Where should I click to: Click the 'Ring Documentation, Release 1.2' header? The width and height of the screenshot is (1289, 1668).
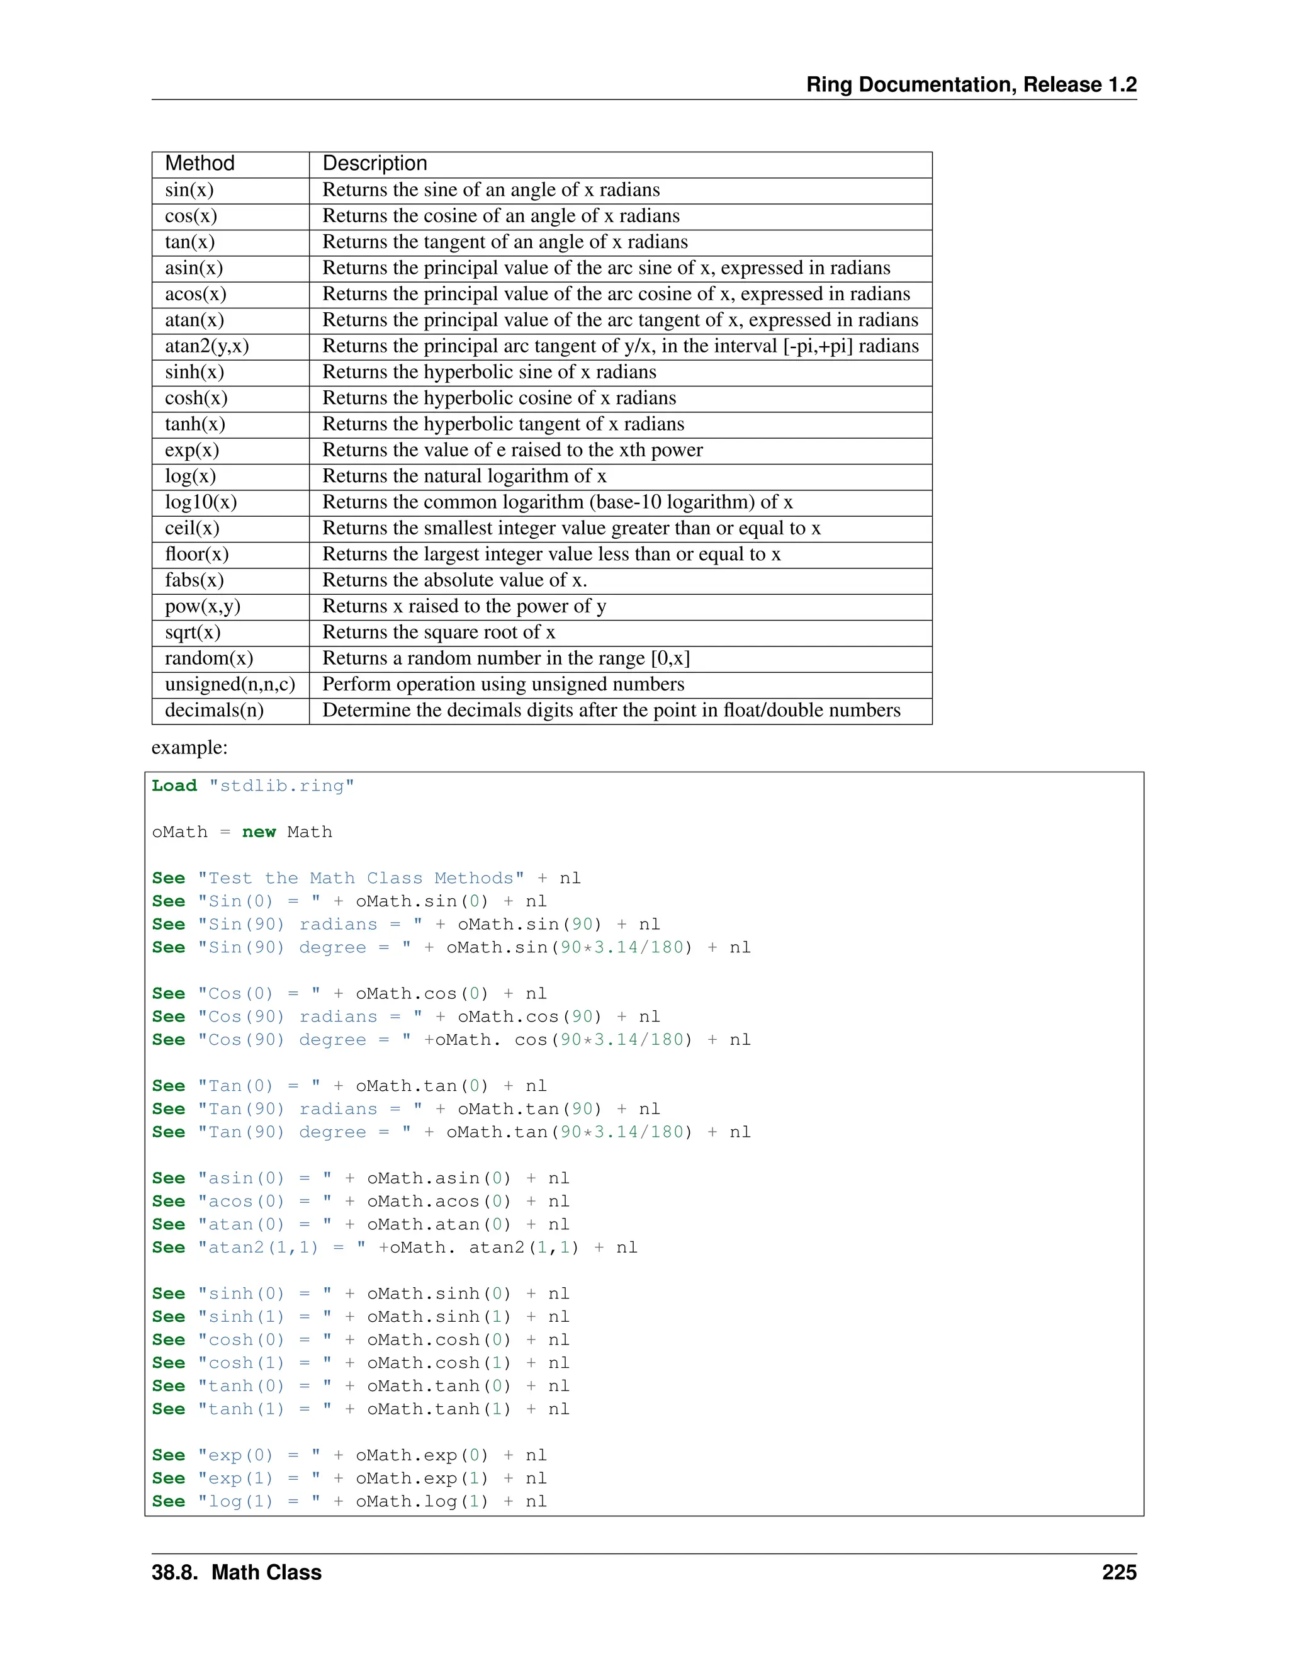[971, 84]
